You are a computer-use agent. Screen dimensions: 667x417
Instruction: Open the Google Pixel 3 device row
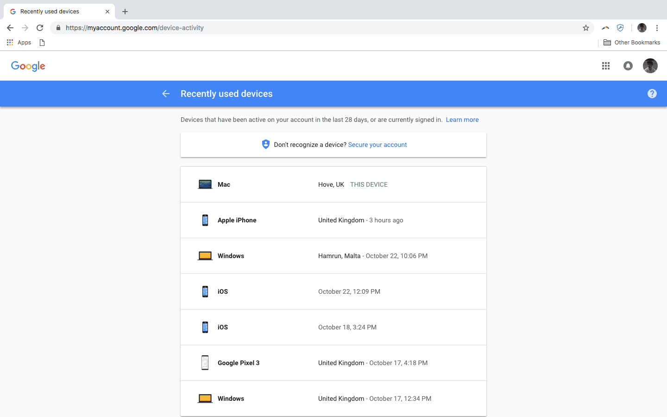(333, 363)
